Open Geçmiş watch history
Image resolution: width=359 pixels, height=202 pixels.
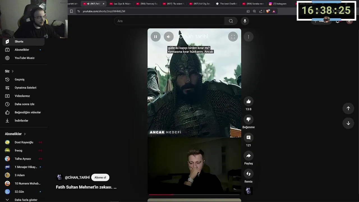click(x=24, y=79)
